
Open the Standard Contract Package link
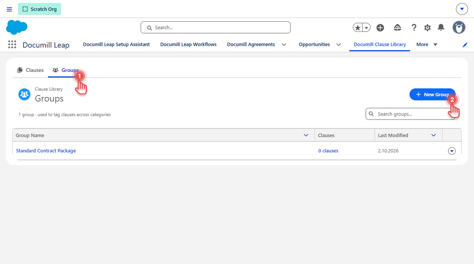coord(46,151)
